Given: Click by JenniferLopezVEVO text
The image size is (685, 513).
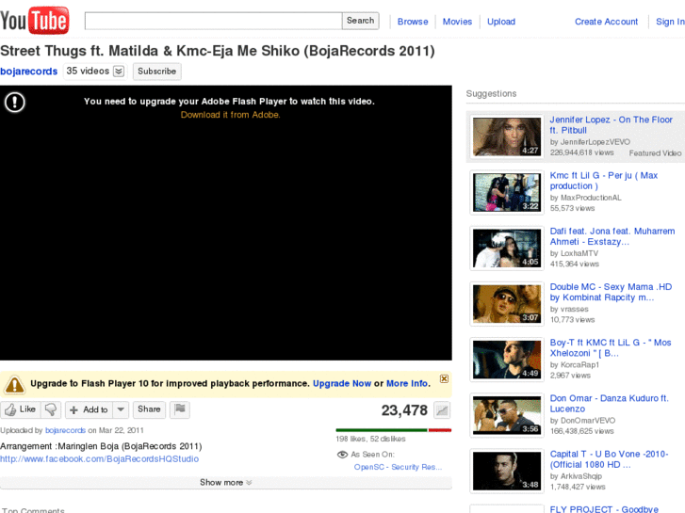Looking at the screenshot, I should [x=590, y=142].
